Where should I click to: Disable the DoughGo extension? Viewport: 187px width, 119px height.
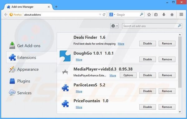147,60
